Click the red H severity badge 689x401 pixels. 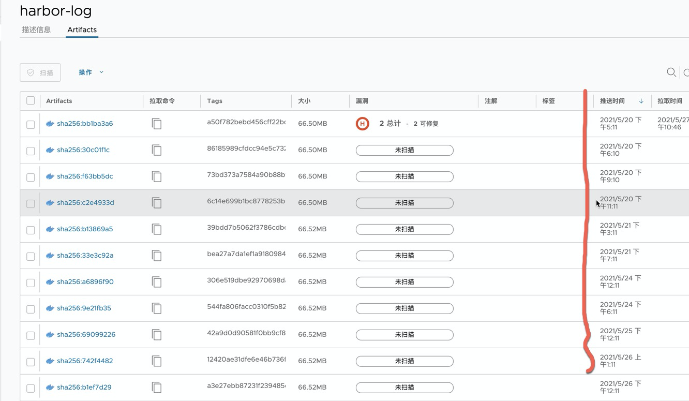point(363,123)
